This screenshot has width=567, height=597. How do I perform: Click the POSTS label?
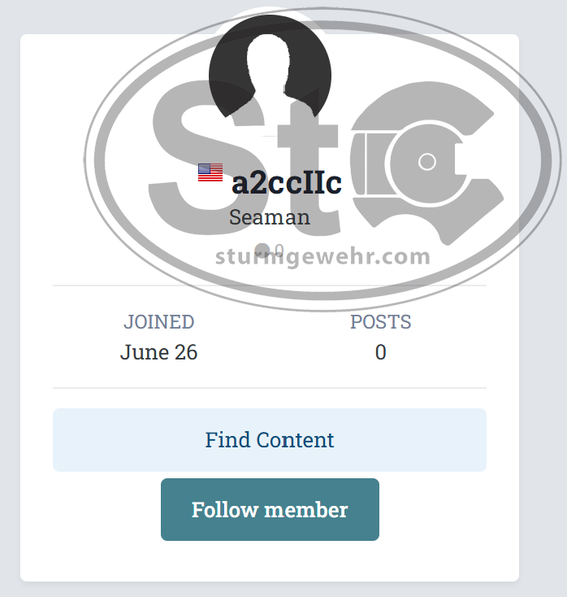click(380, 322)
